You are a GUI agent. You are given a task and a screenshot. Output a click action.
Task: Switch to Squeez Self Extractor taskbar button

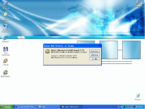click(x=71, y=107)
